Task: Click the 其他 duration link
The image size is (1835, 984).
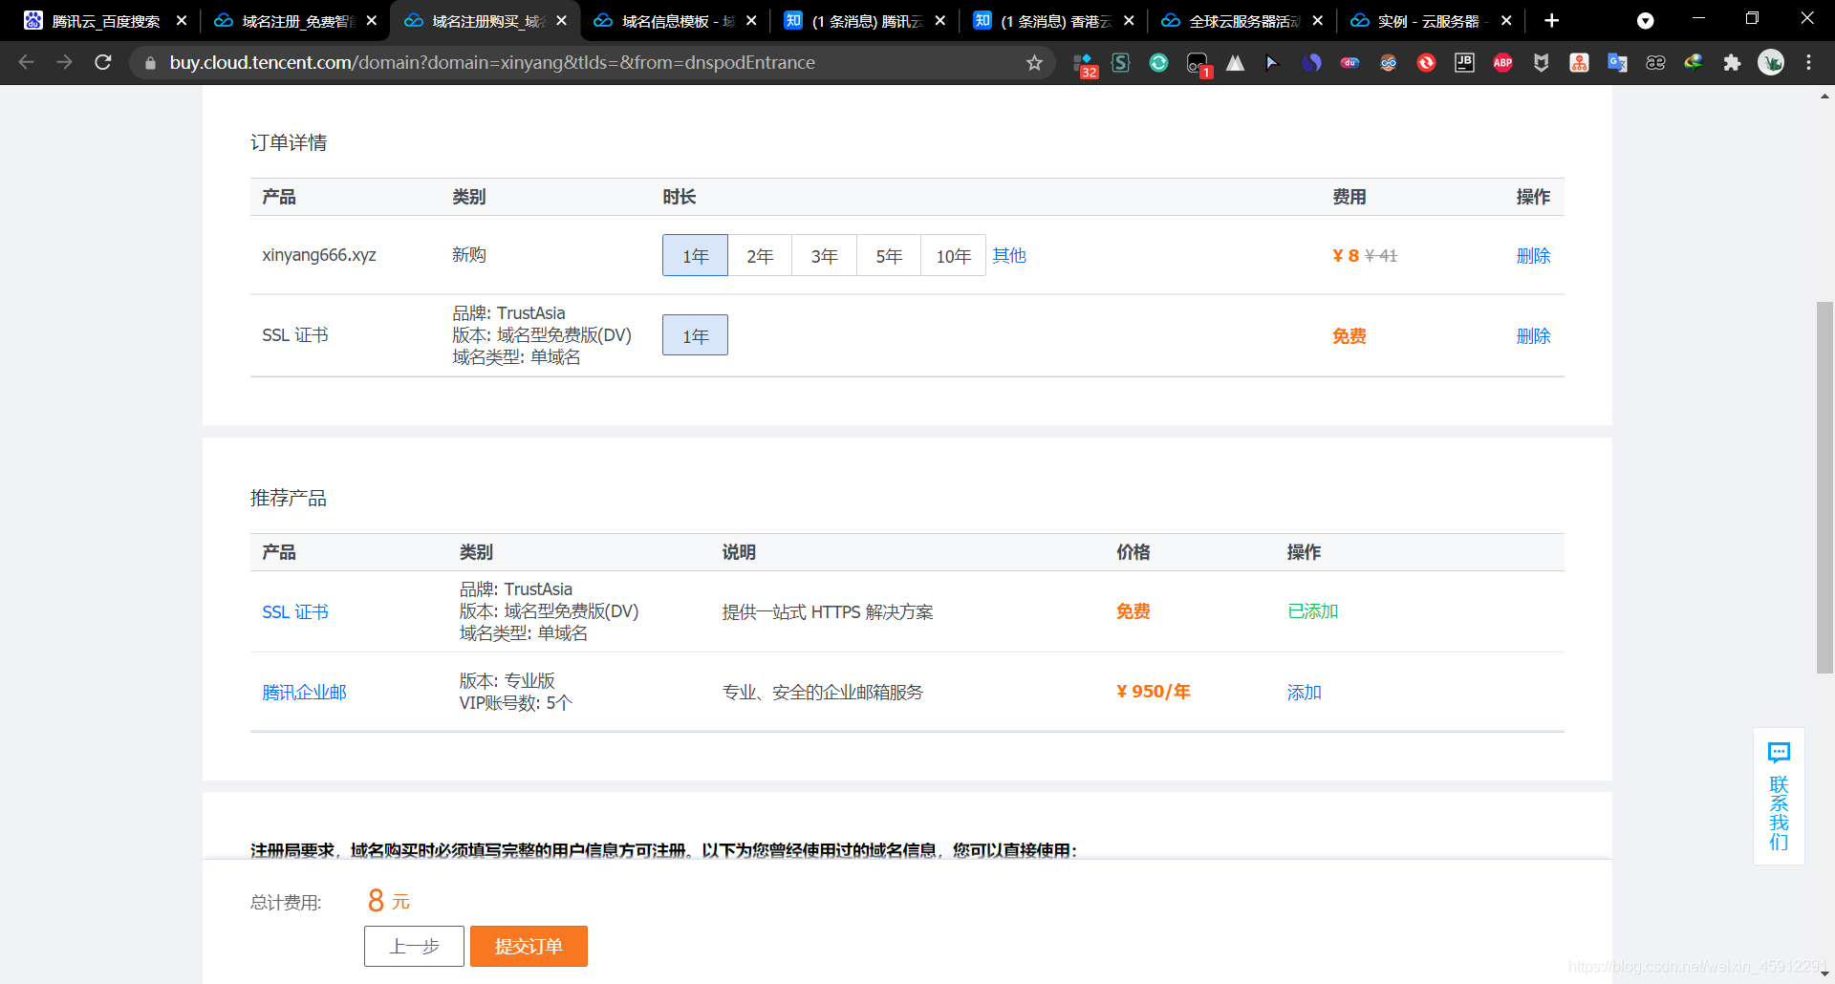Action: (x=1009, y=256)
